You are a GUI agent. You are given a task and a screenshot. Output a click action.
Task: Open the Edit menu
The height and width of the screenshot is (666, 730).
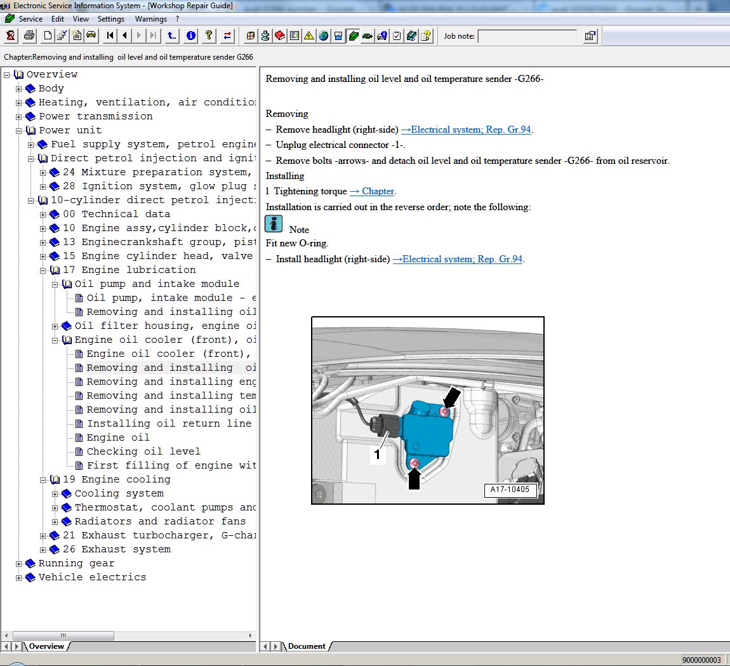58,19
